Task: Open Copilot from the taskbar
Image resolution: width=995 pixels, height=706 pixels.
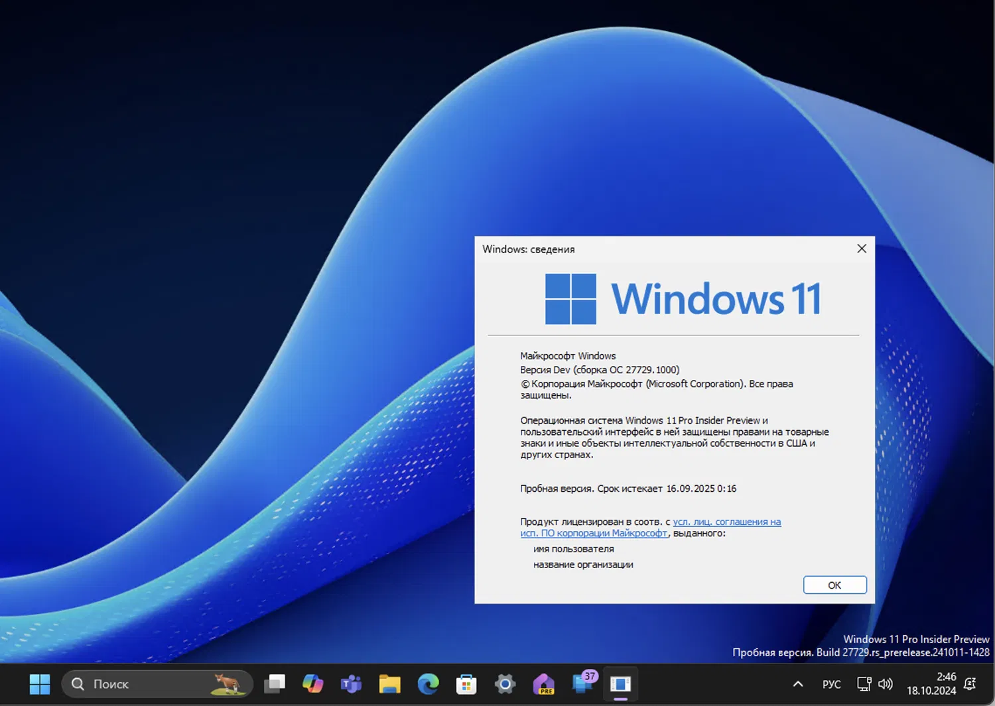Action: [x=312, y=683]
